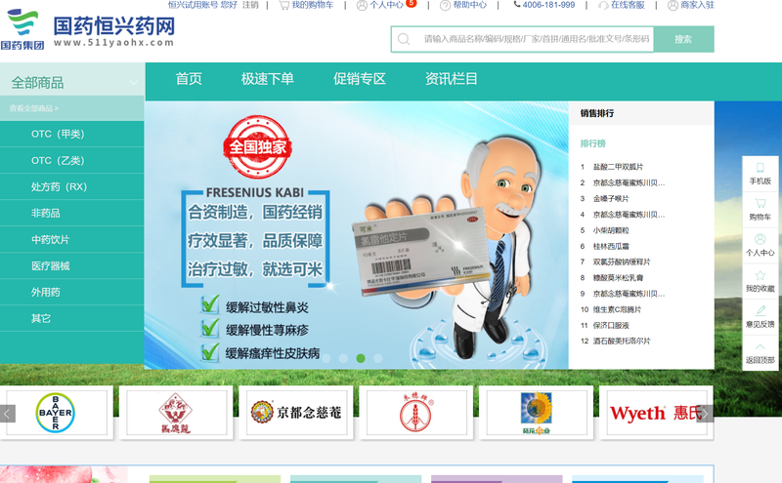Viewport: 782px width, 483px height.
Task: Open the 极速下单 navigation tab
Action: pos(267,79)
